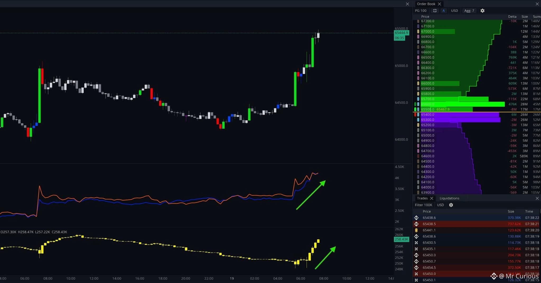Open the Order Book settings gear
Image resolution: width=541 pixels, height=283 pixels.
point(482,11)
